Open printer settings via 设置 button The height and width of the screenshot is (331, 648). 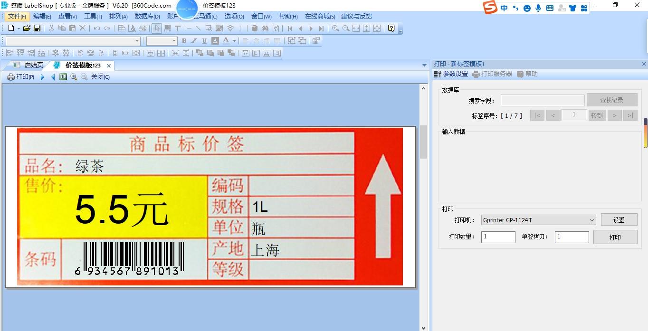coord(619,219)
